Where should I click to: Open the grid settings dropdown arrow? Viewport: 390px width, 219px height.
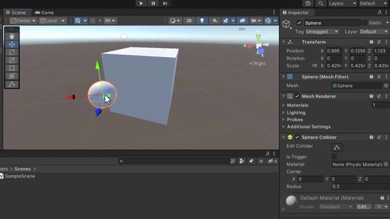(85, 21)
